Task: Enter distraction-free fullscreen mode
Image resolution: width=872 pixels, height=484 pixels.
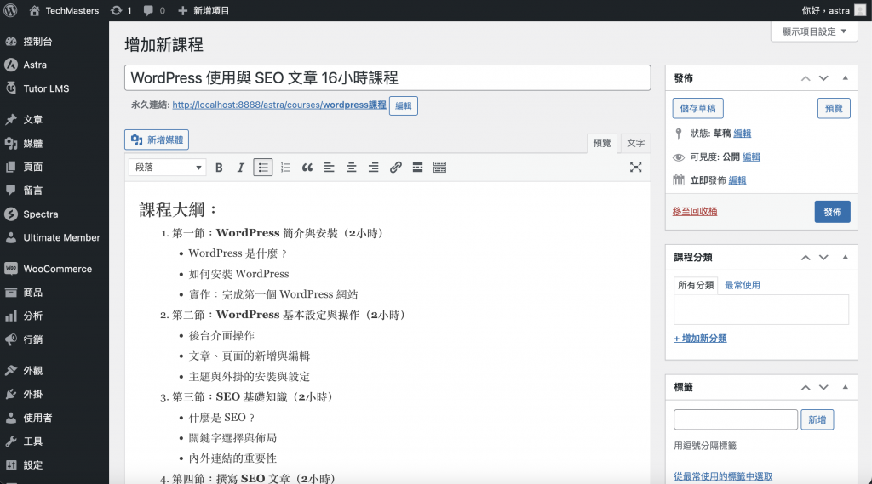Action: (x=635, y=168)
